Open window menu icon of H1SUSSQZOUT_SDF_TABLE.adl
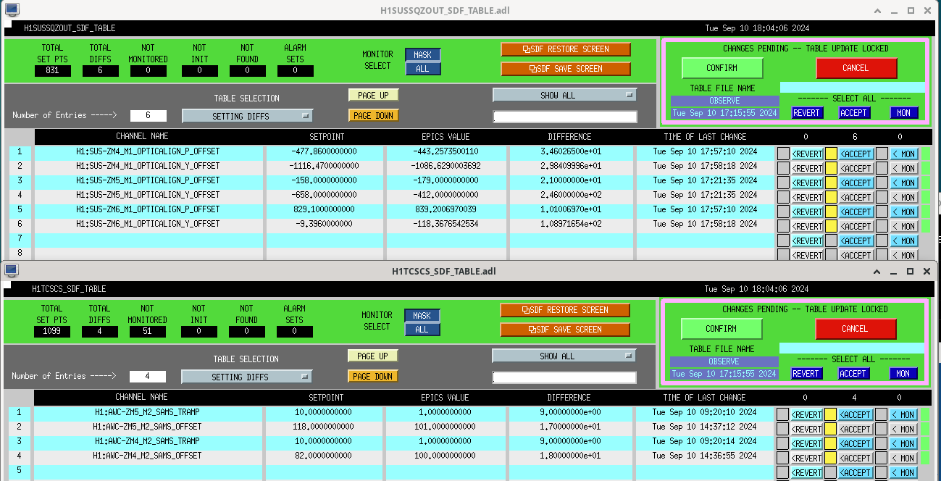 pyautogui.click(x=12, y=10)
